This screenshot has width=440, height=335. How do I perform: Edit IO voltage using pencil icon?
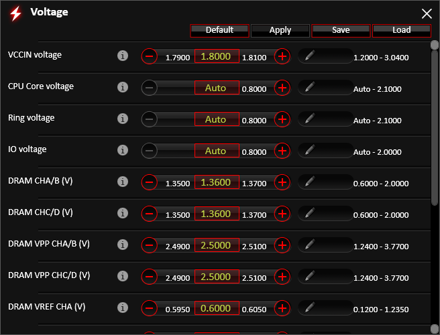tap(309, 151)
